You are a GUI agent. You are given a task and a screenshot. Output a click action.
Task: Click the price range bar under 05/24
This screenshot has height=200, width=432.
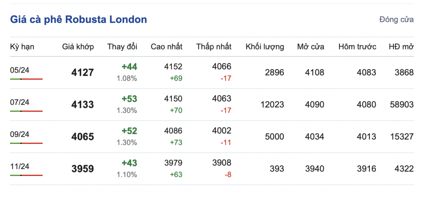[26, 79]
